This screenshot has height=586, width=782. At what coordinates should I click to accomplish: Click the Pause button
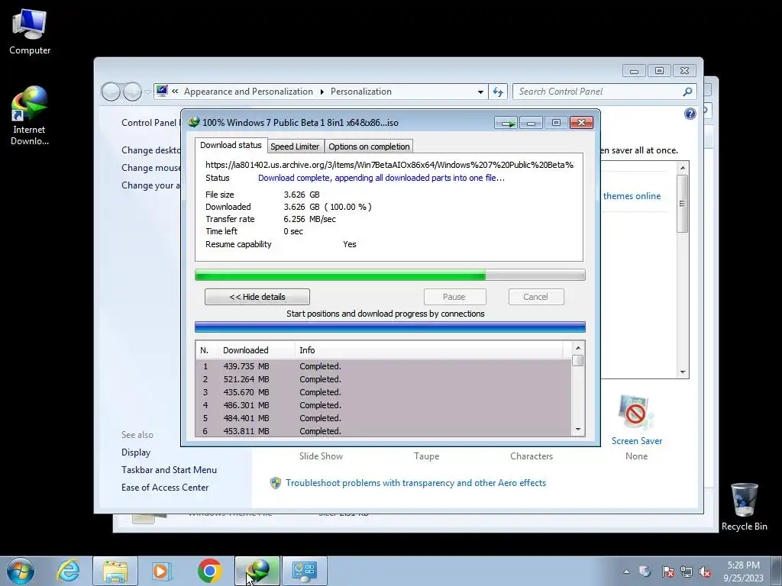click(x=454, y=297)
